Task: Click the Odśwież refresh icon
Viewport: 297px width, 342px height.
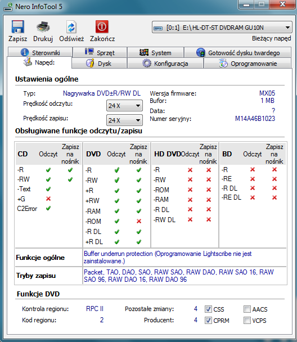Action: tap(71, 27)
